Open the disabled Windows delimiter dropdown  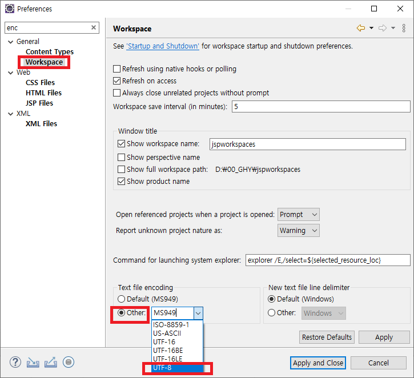pyautogui.click(x=323, y=313)
